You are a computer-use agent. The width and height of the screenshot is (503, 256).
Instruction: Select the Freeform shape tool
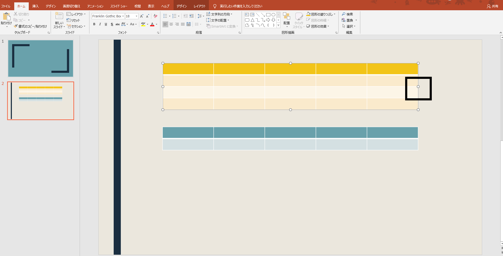coord(247,25)
